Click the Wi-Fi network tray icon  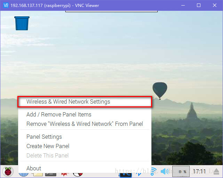154,171
